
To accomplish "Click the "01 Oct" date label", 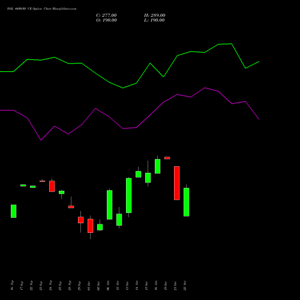I will click(x=89, y=286).
